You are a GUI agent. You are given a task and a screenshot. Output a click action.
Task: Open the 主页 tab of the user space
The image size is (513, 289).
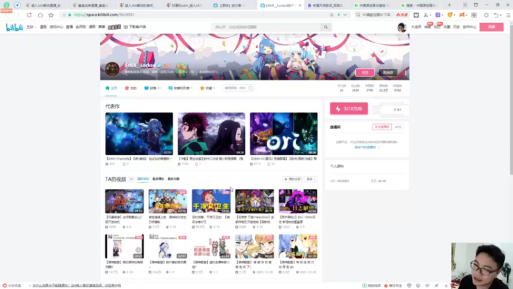click(x=111, y=88)
